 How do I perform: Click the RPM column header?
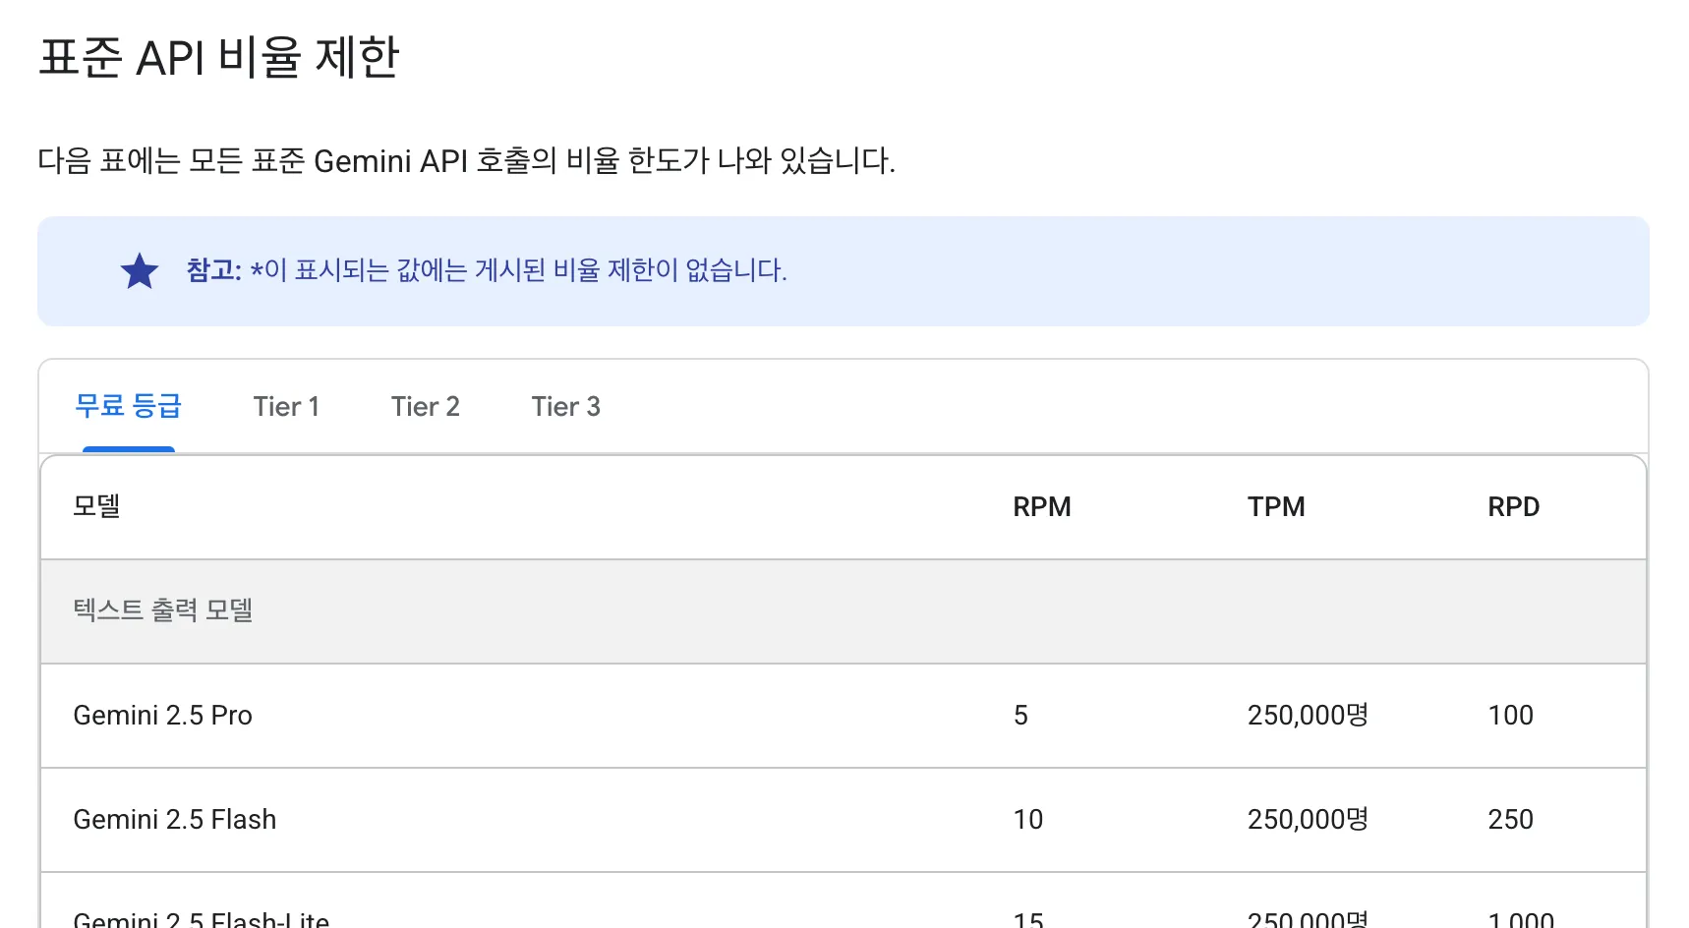pos(1042,506)
